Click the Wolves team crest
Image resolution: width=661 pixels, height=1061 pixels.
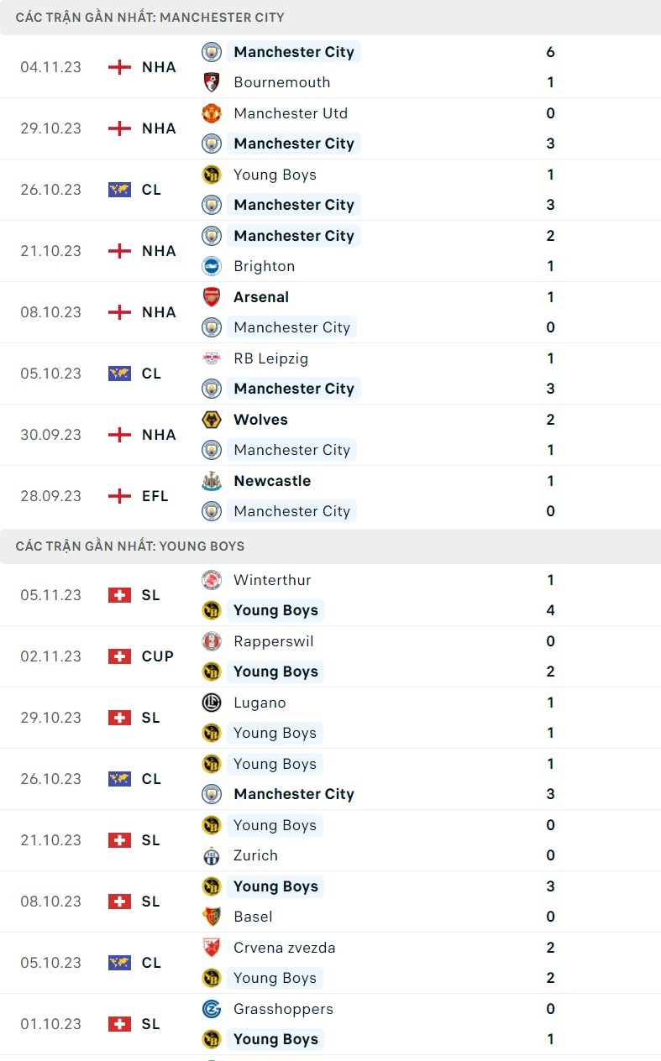[212, 420]
